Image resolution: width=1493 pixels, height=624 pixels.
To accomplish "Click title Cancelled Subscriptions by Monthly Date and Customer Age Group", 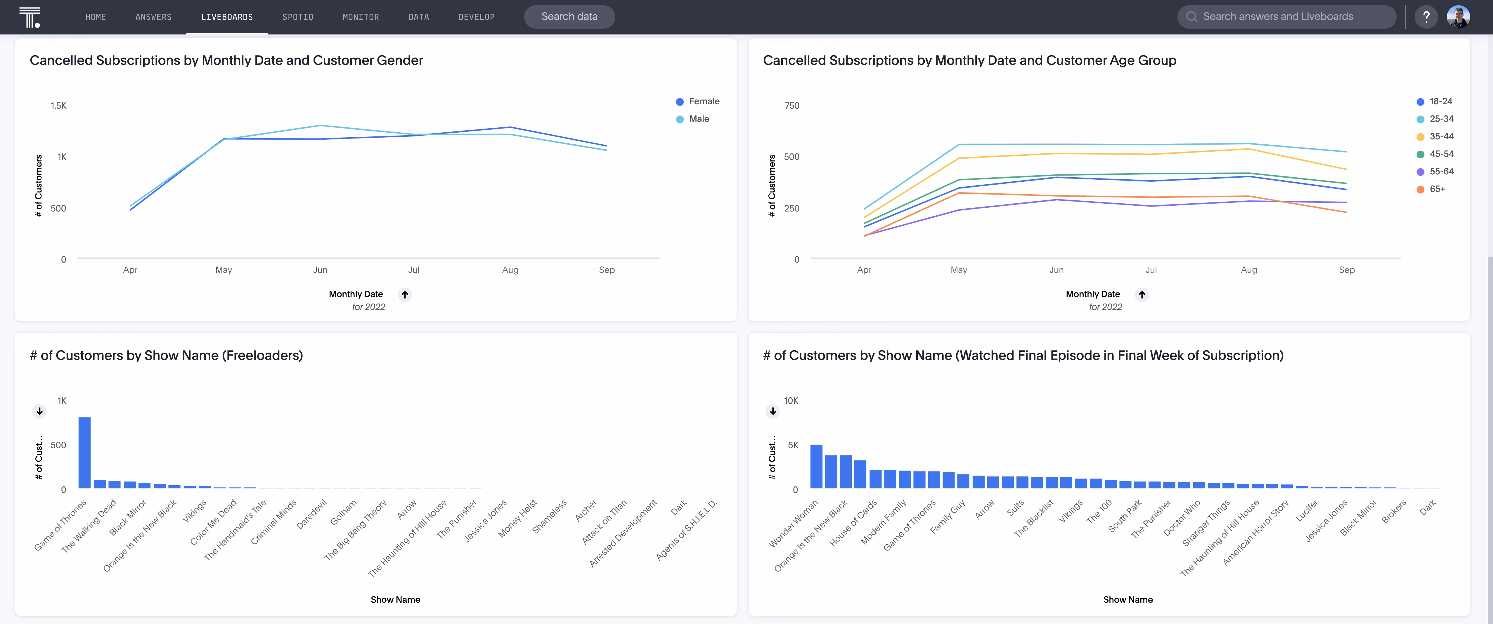I will (970, 60).
